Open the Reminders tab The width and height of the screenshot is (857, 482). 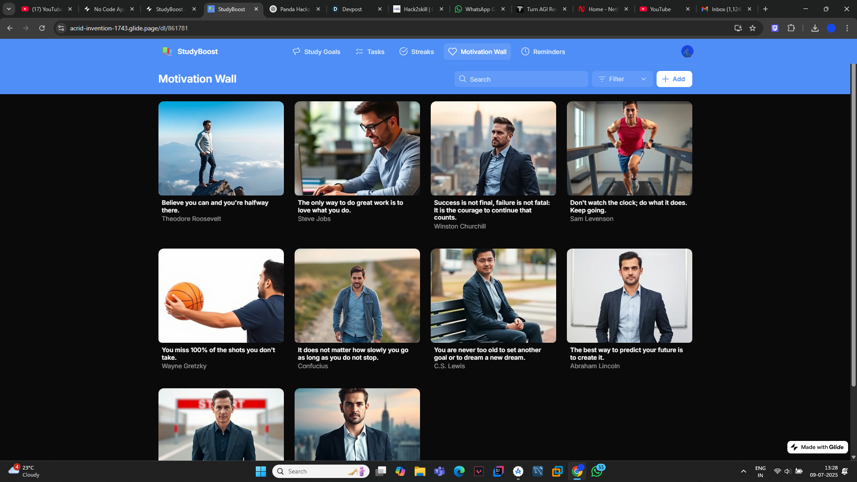click(543, 52)
